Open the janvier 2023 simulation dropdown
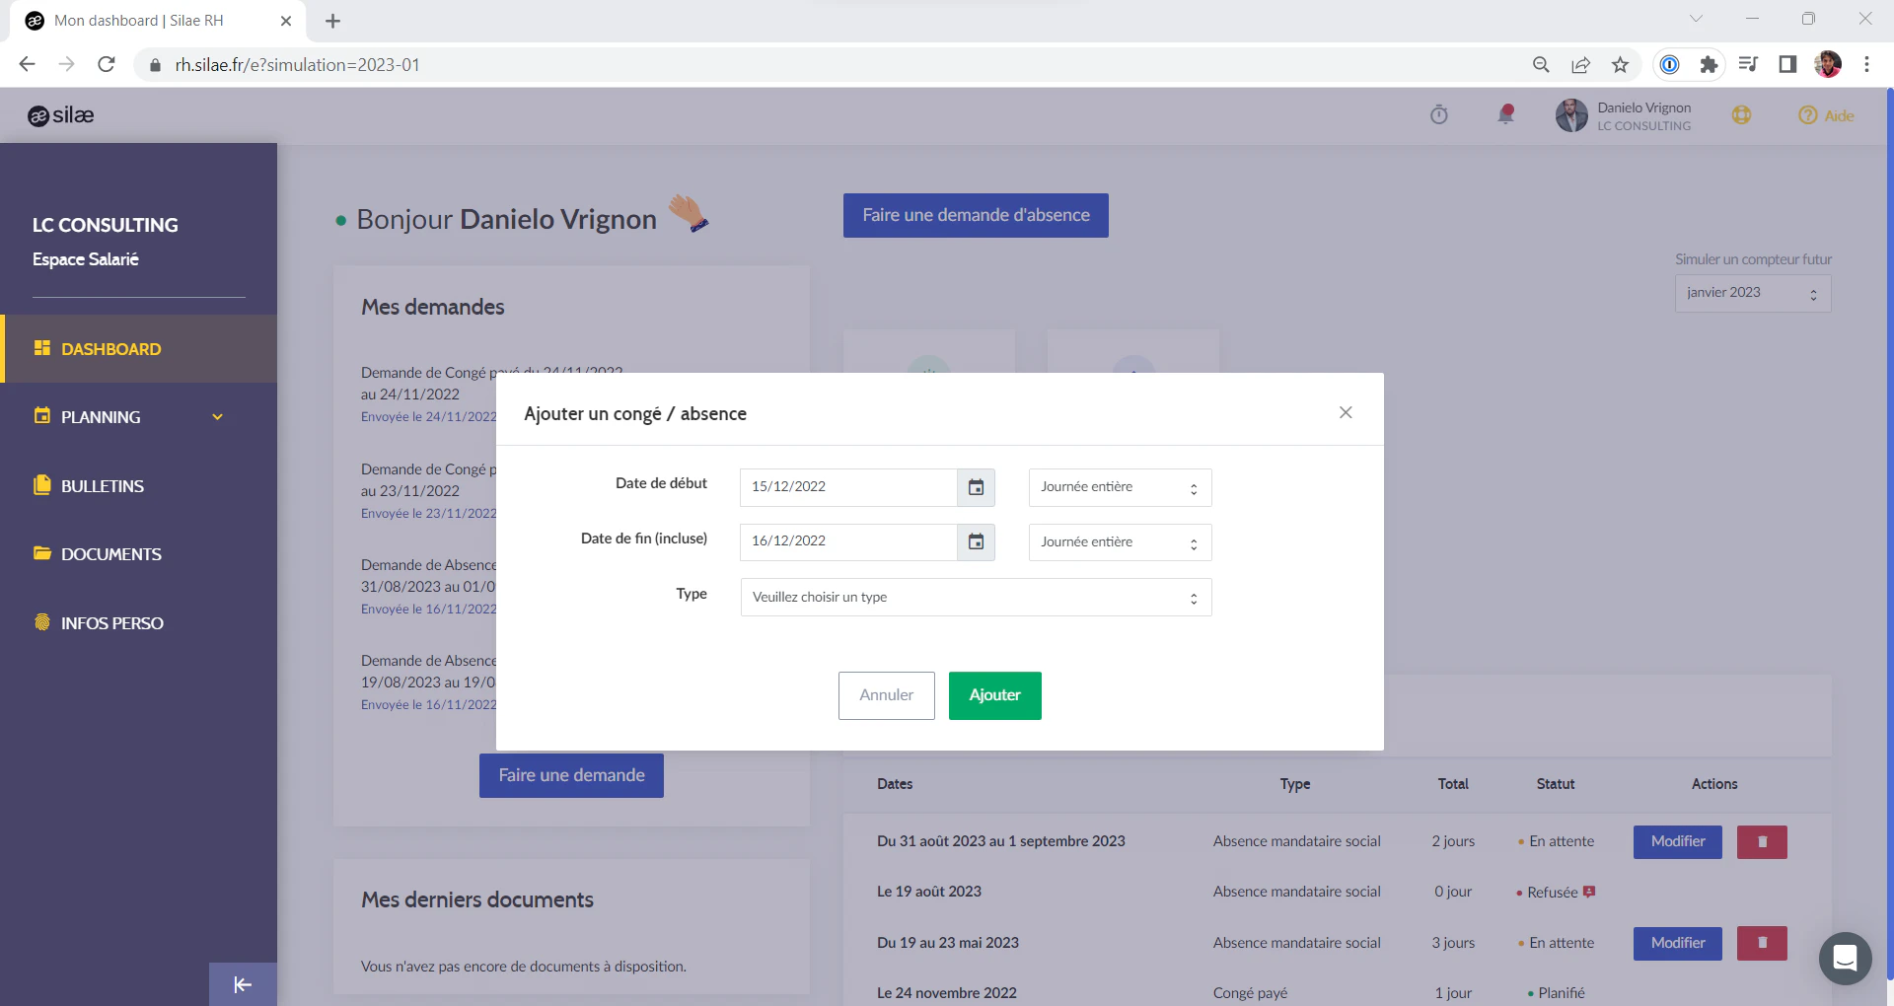The height and width of the screenshot is (1006, 1894). coord(1752,293)
